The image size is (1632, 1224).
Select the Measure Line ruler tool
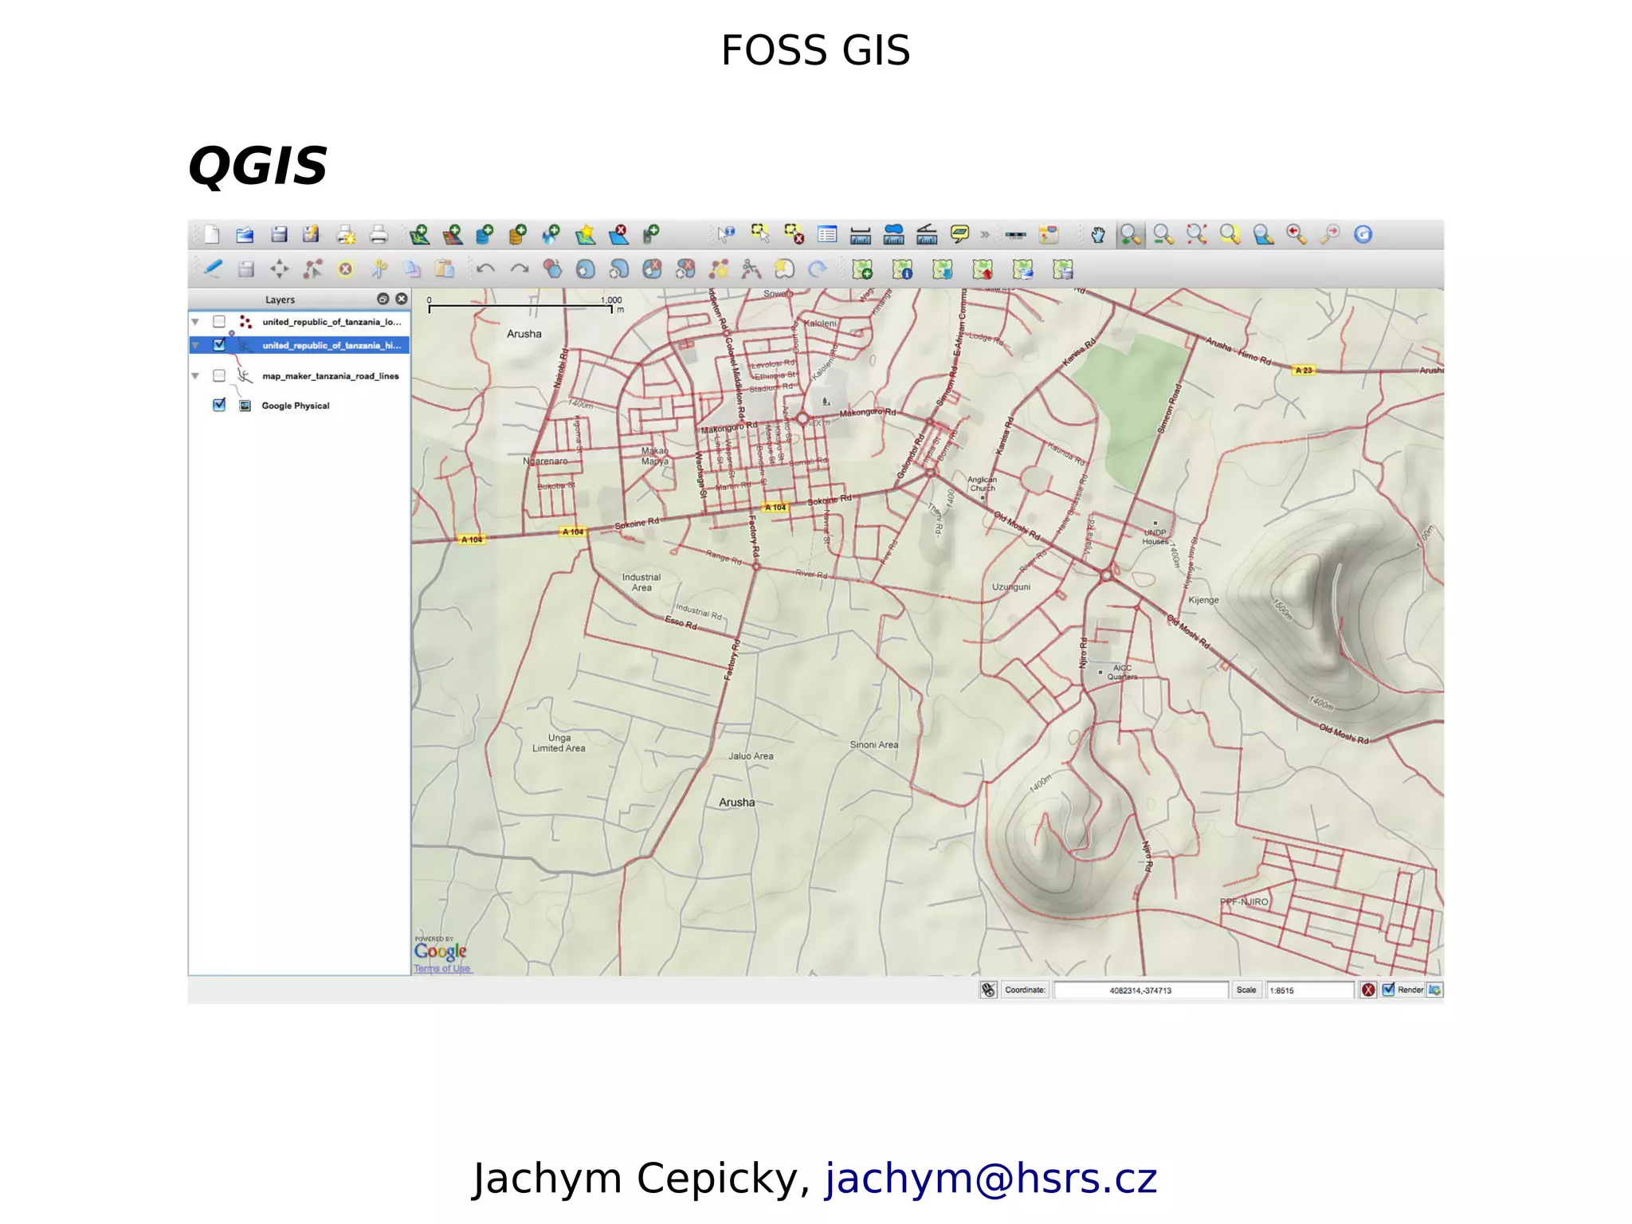click(861, 235)
